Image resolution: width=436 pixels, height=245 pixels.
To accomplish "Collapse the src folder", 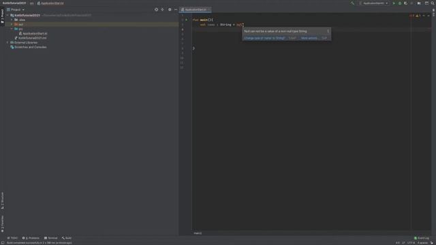I will (12, 29).
